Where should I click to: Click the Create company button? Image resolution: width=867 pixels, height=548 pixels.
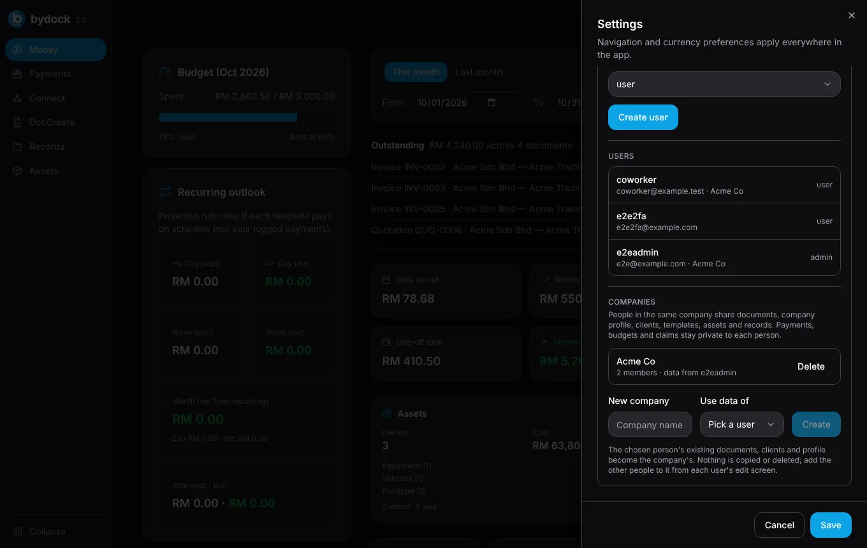(x=816, y=424)
